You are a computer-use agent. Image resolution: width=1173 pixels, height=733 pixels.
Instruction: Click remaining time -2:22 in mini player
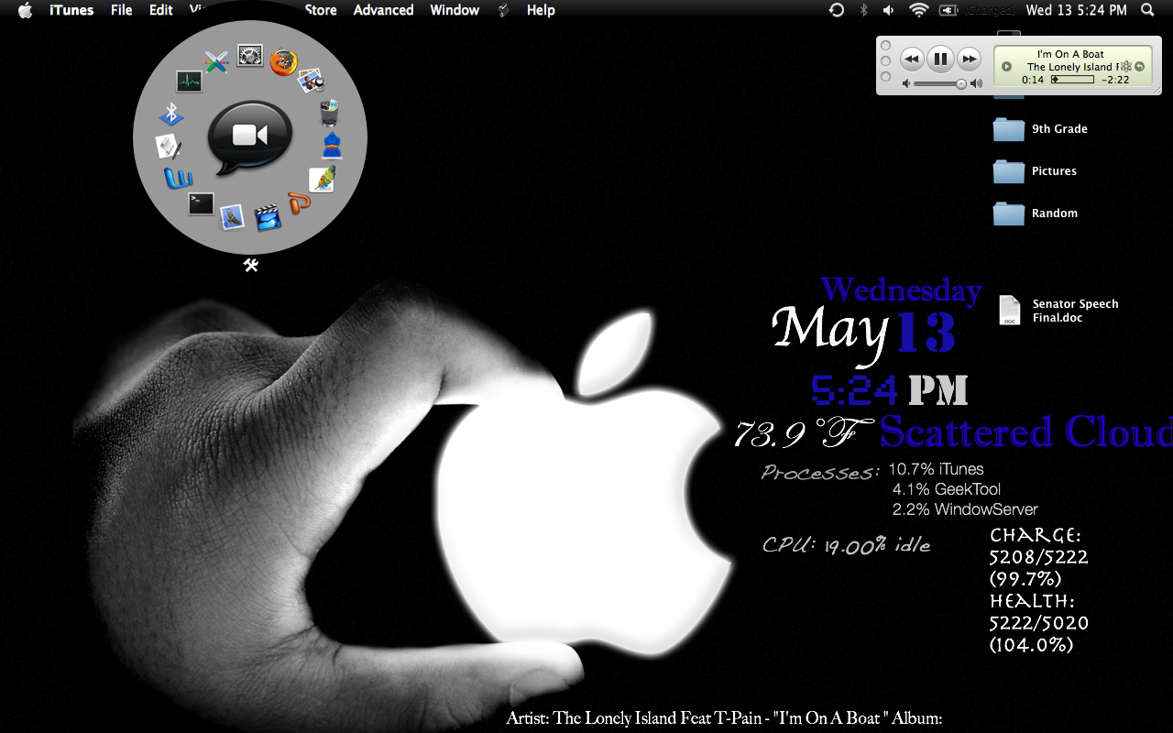(1115, 80)
